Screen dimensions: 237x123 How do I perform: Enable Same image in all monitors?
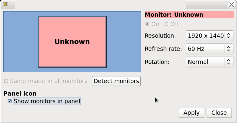click(x=6, y=81)
